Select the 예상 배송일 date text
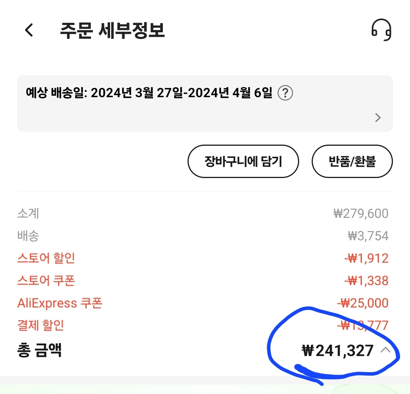410x394 pixels. (x=149, y=93)
